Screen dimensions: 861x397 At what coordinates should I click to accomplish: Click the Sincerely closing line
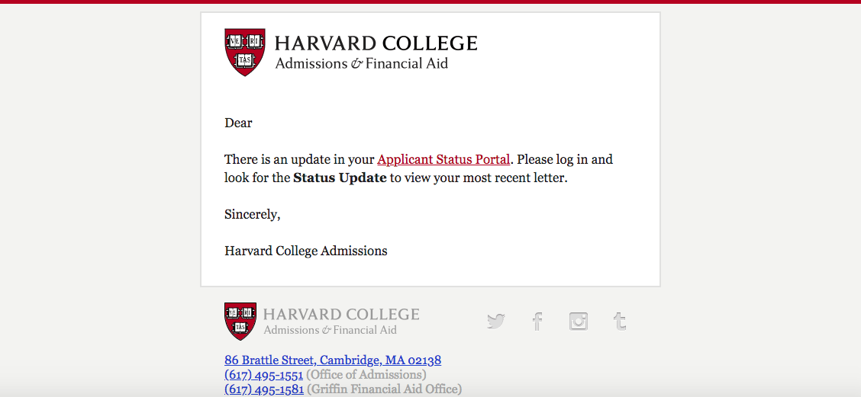pyautogui.click(x=253, y=215)
